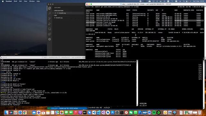Screen dimensions: 206x116
Task: Open the Window menu
Action: (32, 1)
